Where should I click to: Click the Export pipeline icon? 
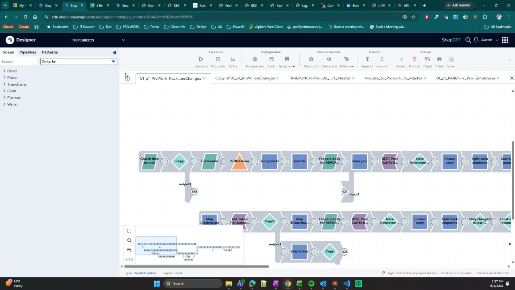point(382,59)
